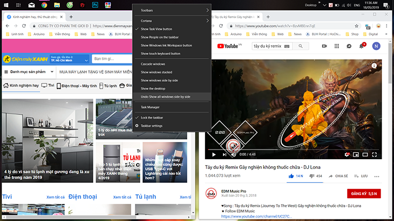This screenshot has width=394, height=221.
Task: Open YouTube create video camera icon
Action: point(324,46)
